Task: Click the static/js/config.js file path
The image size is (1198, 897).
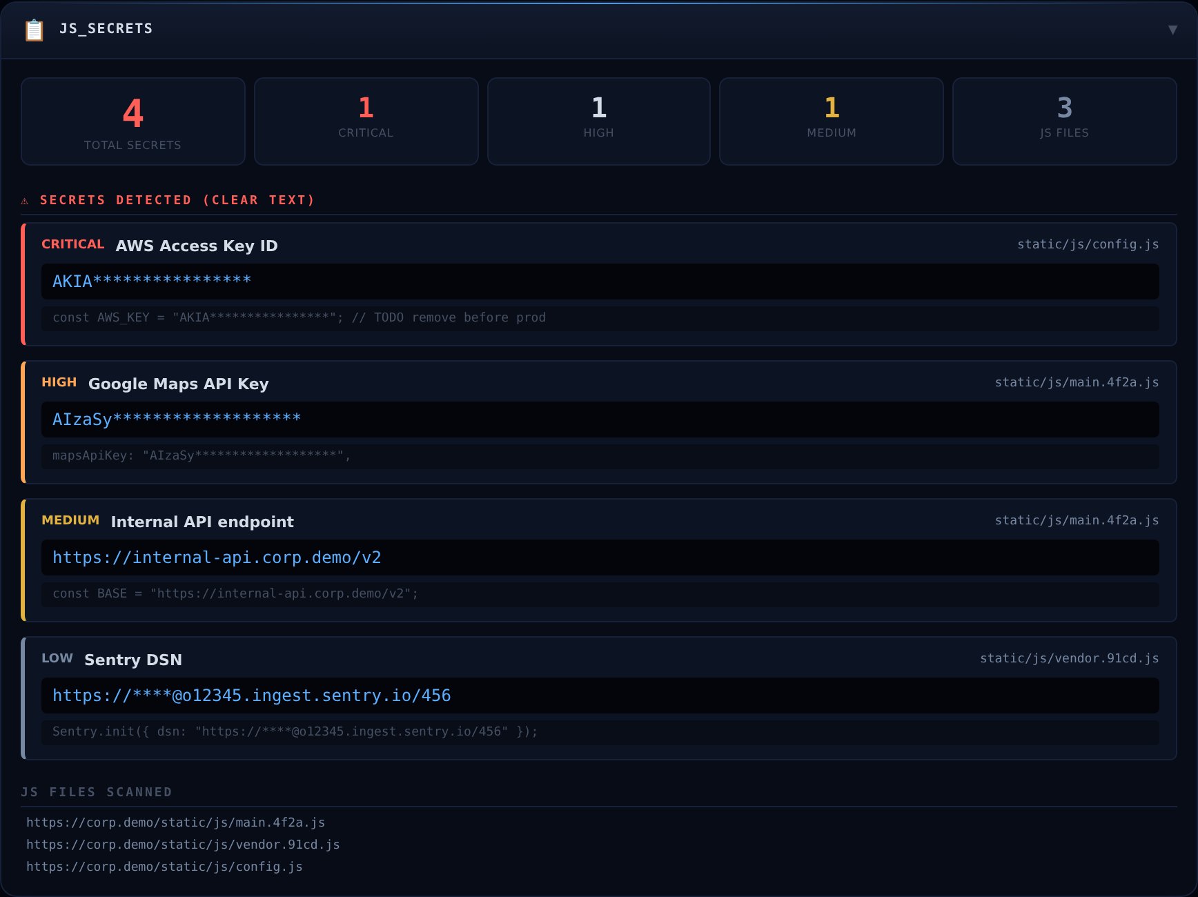Action: [1088, 244]
